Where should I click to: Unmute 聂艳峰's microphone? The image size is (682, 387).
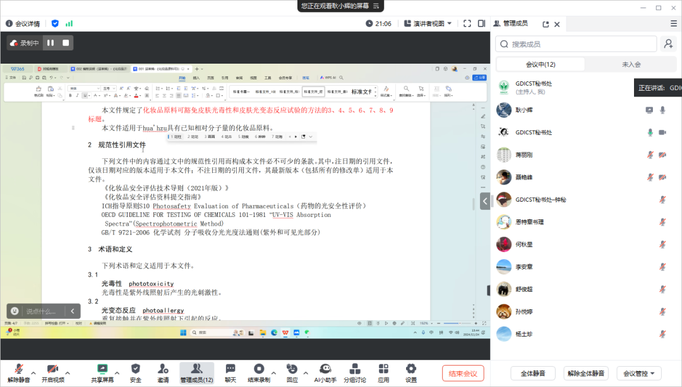pos(650,177)
